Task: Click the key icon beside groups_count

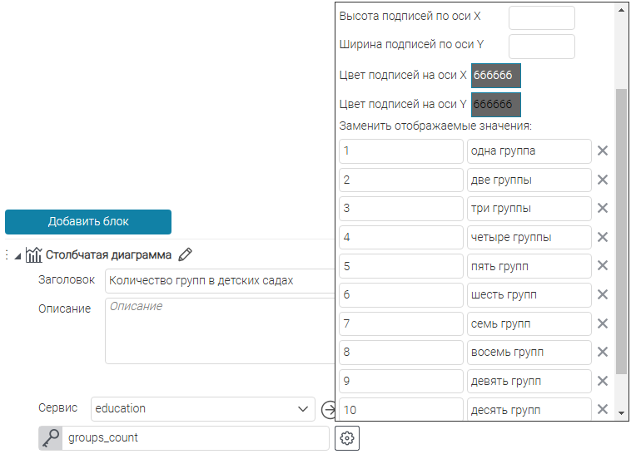Action: pyautogui.click(x=51, y=438)
